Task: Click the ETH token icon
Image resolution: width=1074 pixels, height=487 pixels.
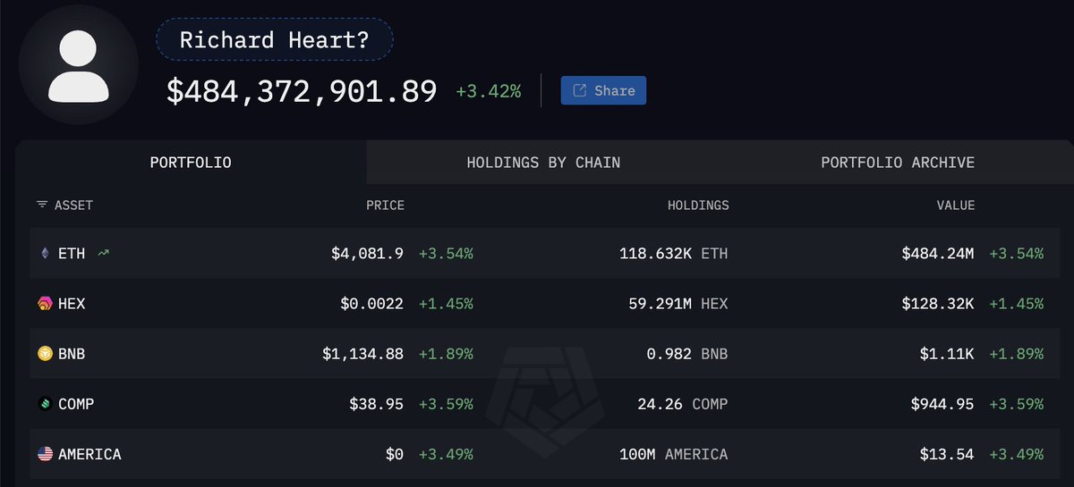Action: tap(45, 254)
